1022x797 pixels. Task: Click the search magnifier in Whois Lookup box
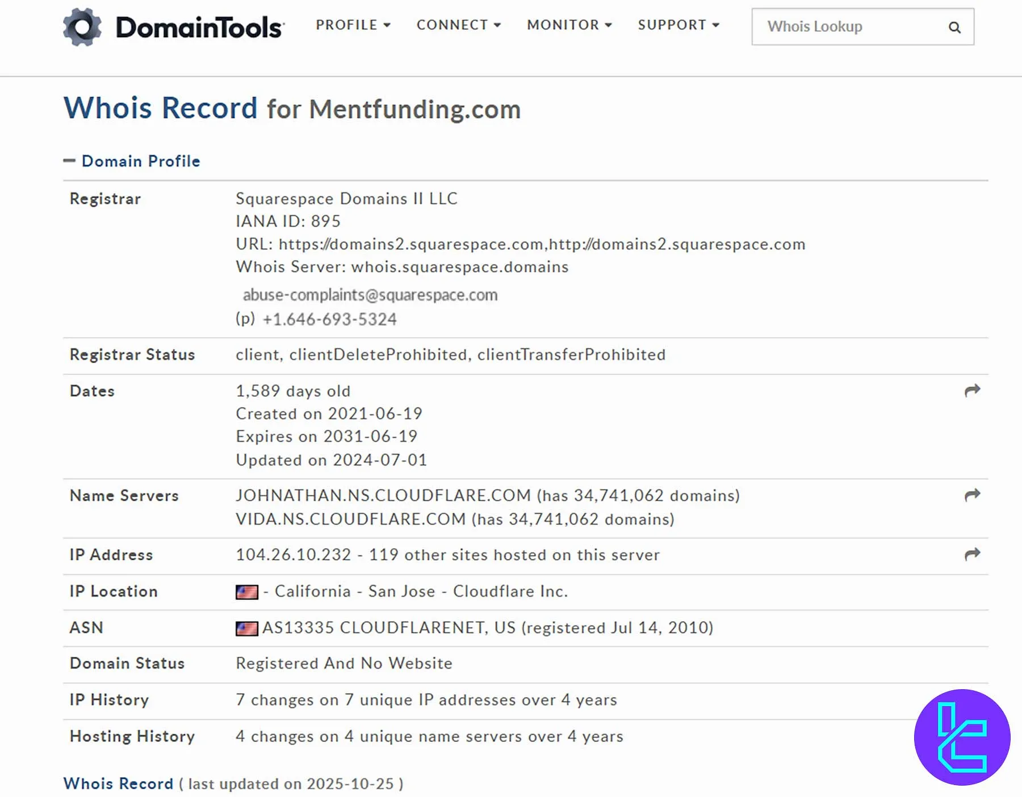point(954,27)
